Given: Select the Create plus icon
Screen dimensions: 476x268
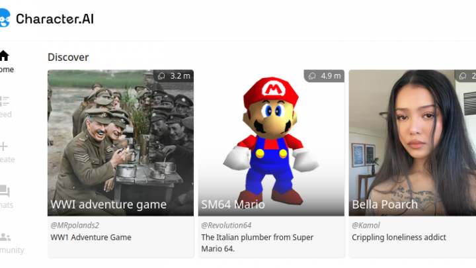Looking at the screenshot, I should (x=4, y=146).
